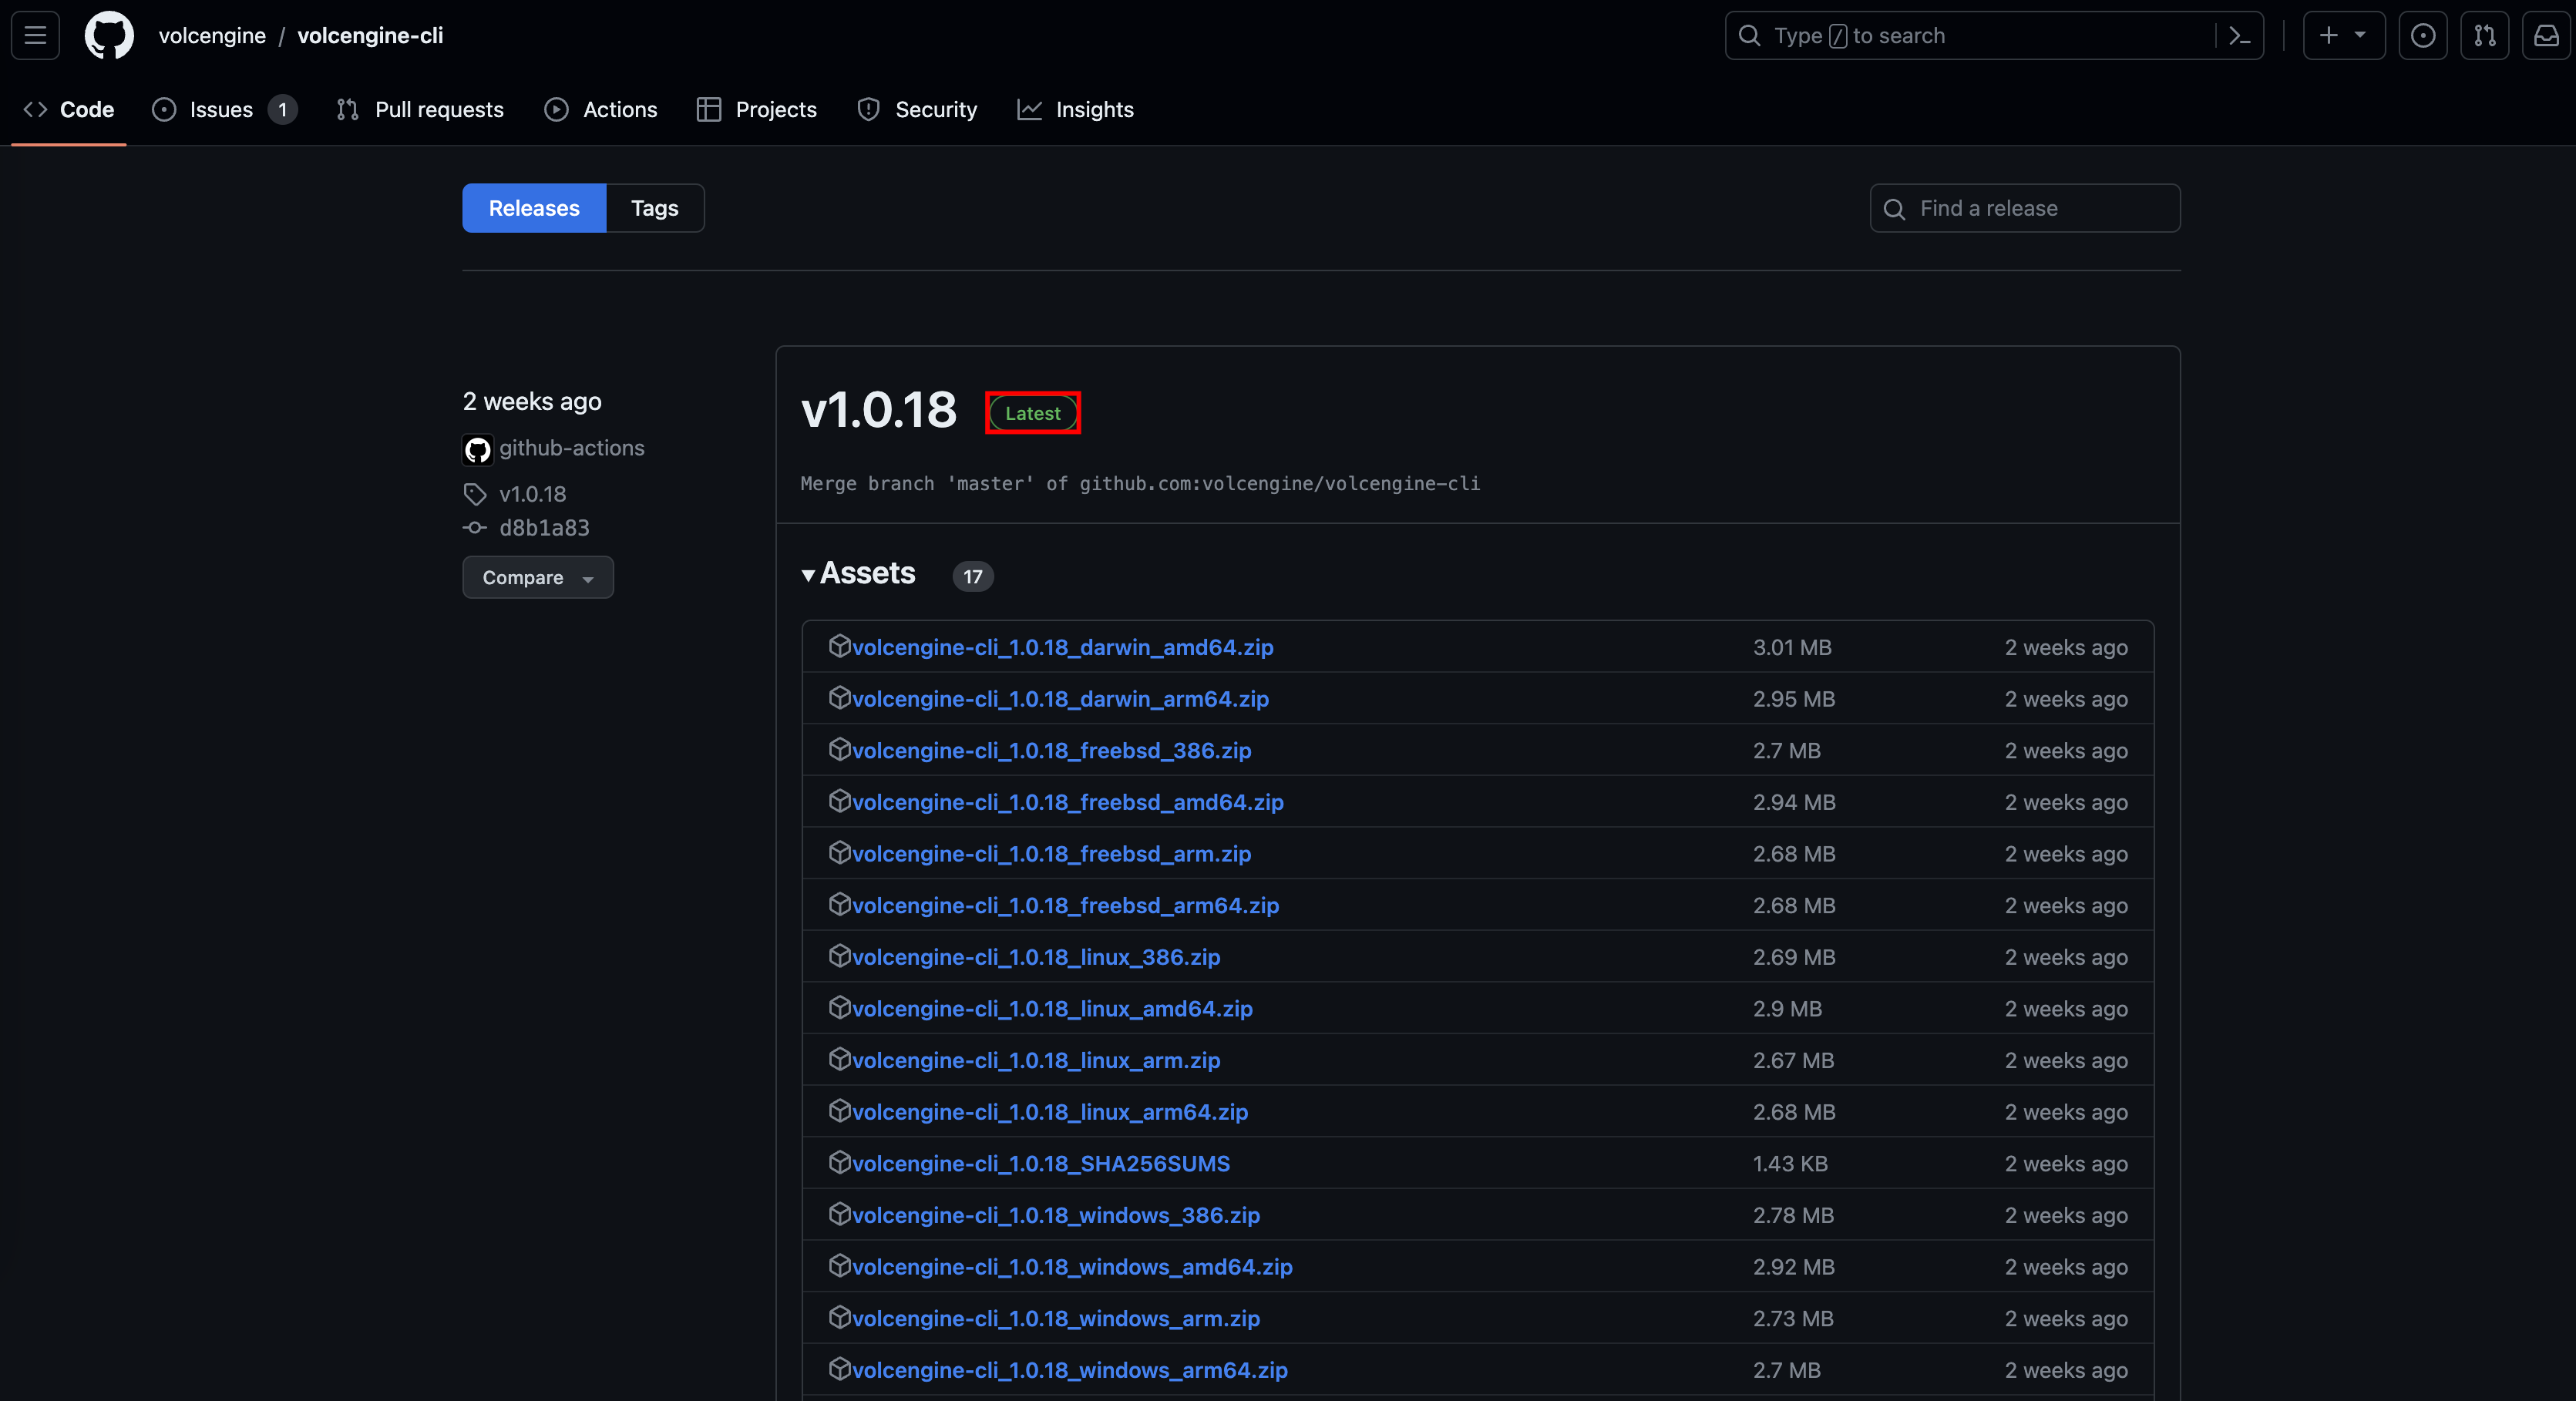Open the Compare dropdown
Viewport: 2576px width, 1401px height.
coord(538,577)
